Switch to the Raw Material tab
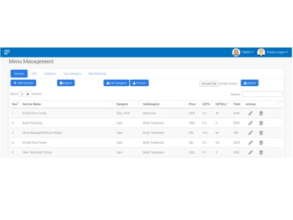 [x=97, y=73]
